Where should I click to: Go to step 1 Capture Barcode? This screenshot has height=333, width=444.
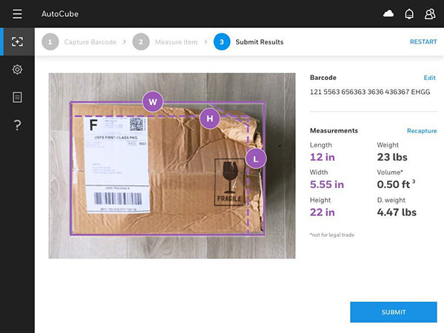79,42
